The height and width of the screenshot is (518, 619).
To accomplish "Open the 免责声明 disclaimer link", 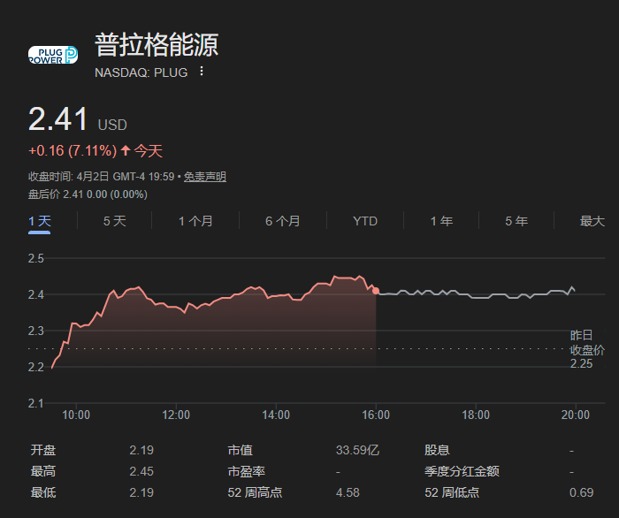I will [207, 177].
